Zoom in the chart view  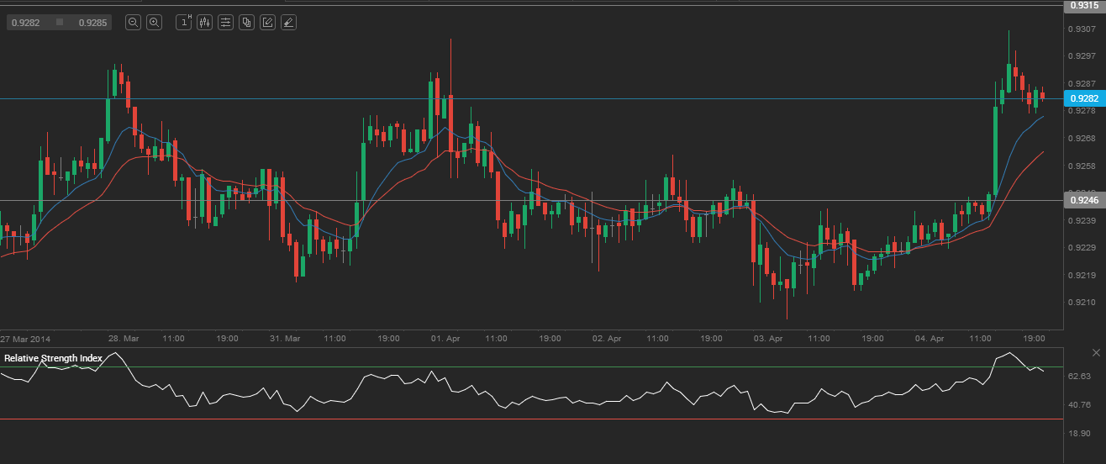pos(154,23)
